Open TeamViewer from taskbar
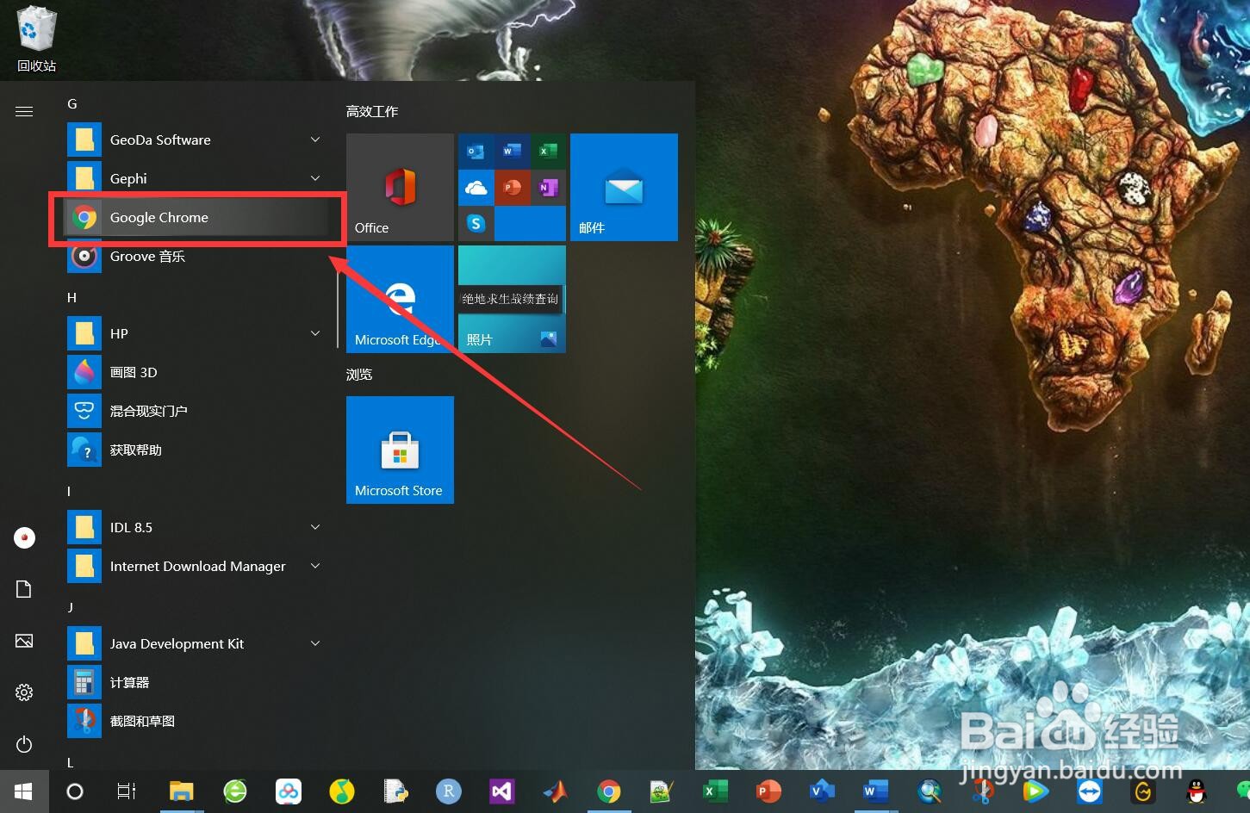The width and height of the screenshot is (1250, 813). tap(1090, 791)
